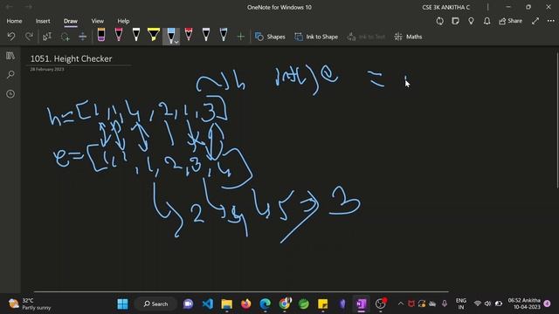The width and height of the screenshot is (559, 314).
Task: Open options dropdown of blue pen
Action: (176, 42)
